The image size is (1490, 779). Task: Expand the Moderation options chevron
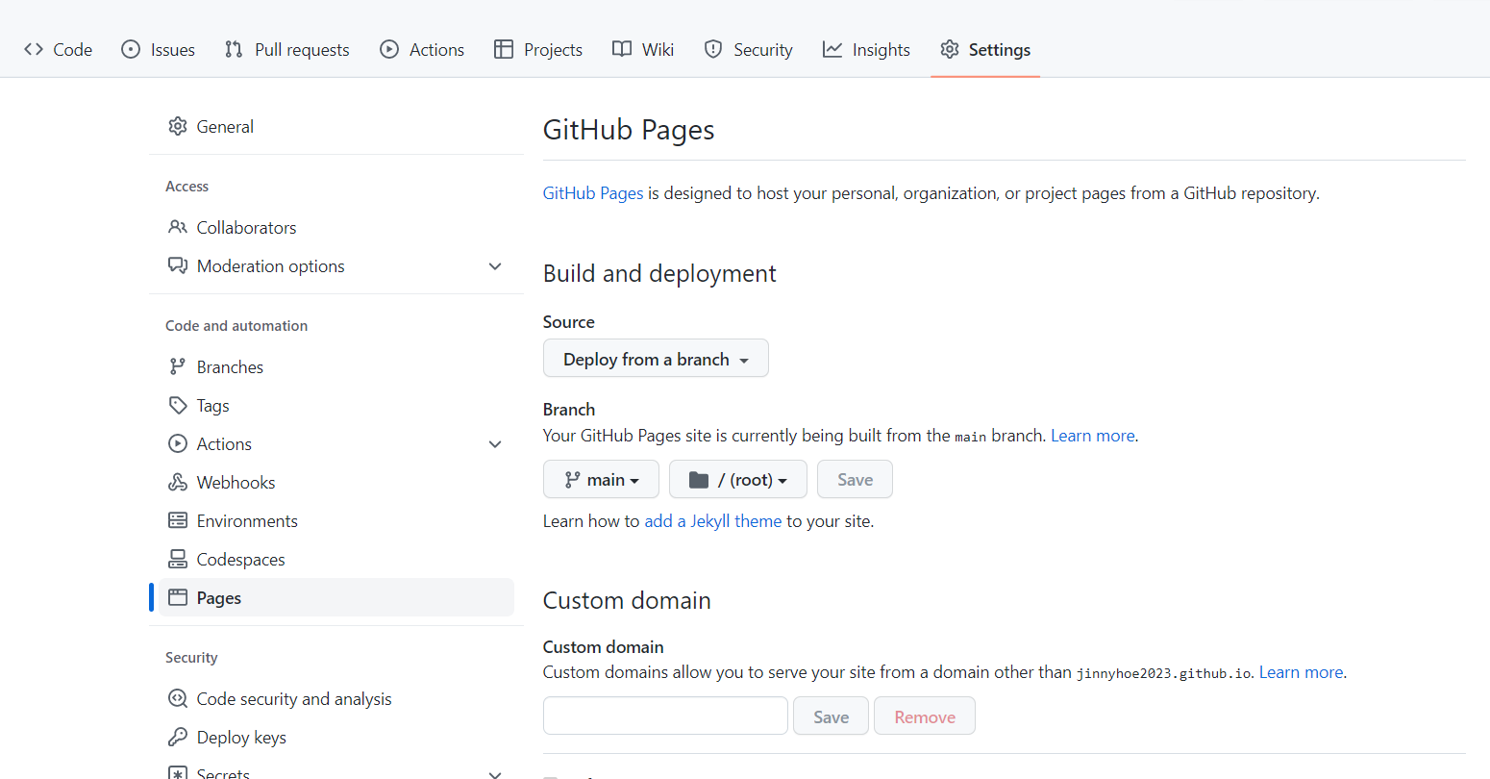(495, 266)
